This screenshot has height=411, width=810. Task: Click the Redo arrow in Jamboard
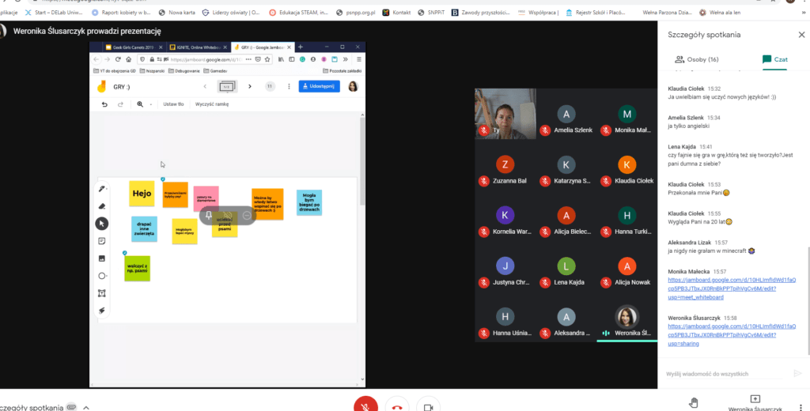click(120, 104)
